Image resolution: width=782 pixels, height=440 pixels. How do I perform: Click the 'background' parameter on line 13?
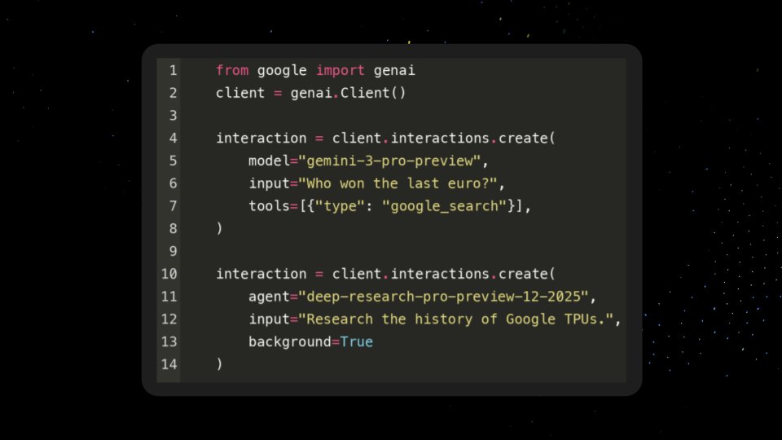click(x=290, y=341)
